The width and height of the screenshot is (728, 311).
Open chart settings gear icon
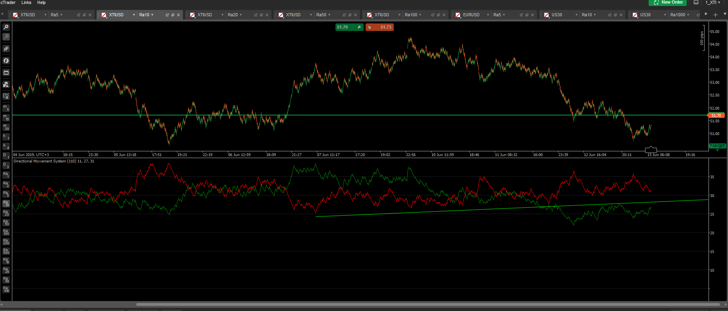click(x=6, y=96)
